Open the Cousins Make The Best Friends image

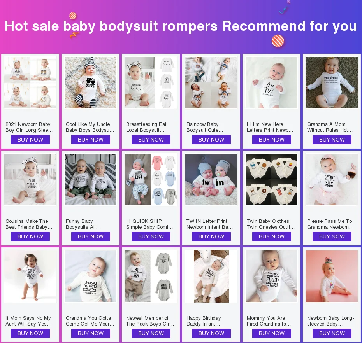point(30,179)
